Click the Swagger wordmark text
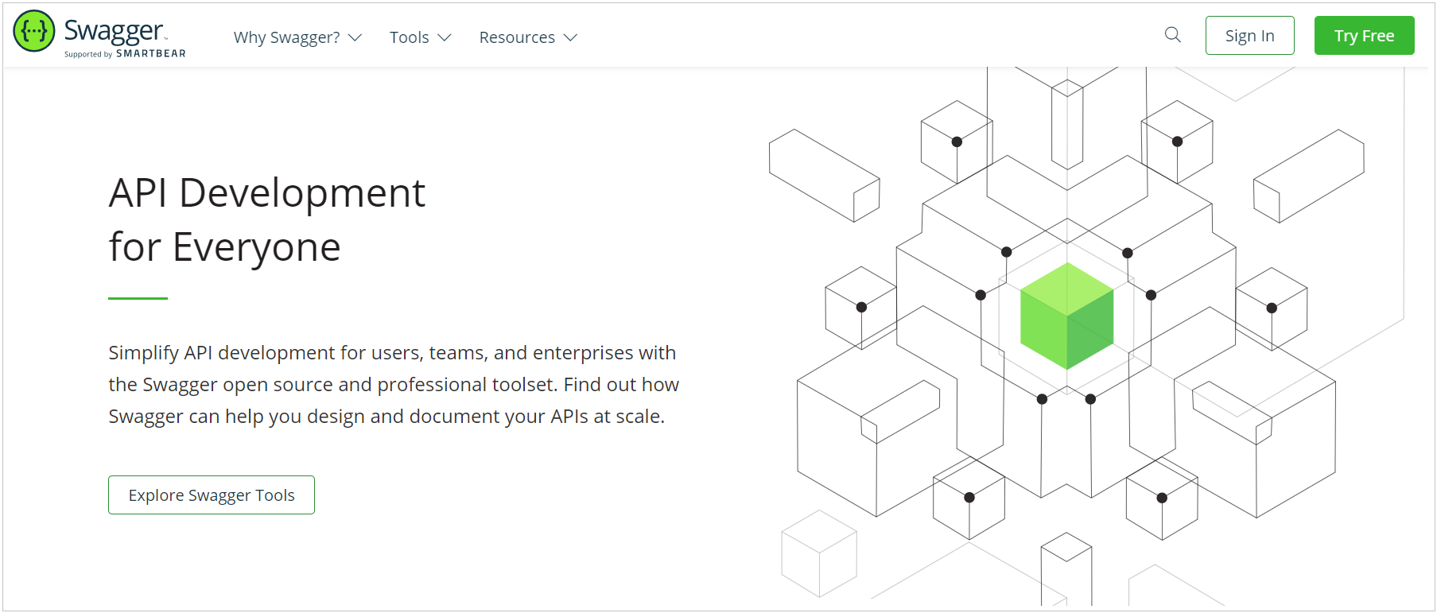The width and height of the screenshot is (1437, 613). tap(114, 30)
